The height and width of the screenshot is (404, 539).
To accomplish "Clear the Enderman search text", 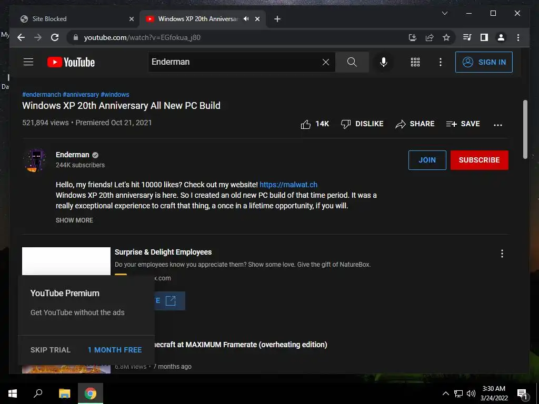I will [x=325, y=62].
